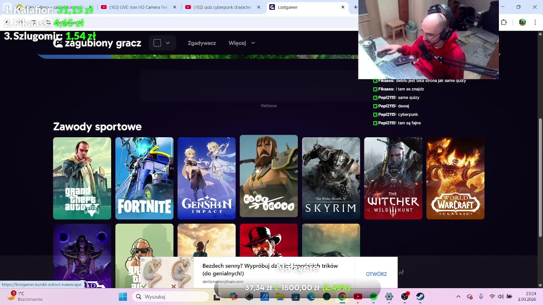The image size is (543, 305).
Task: Click the page vertical scrollbar thumb
Action: (540, 178)
